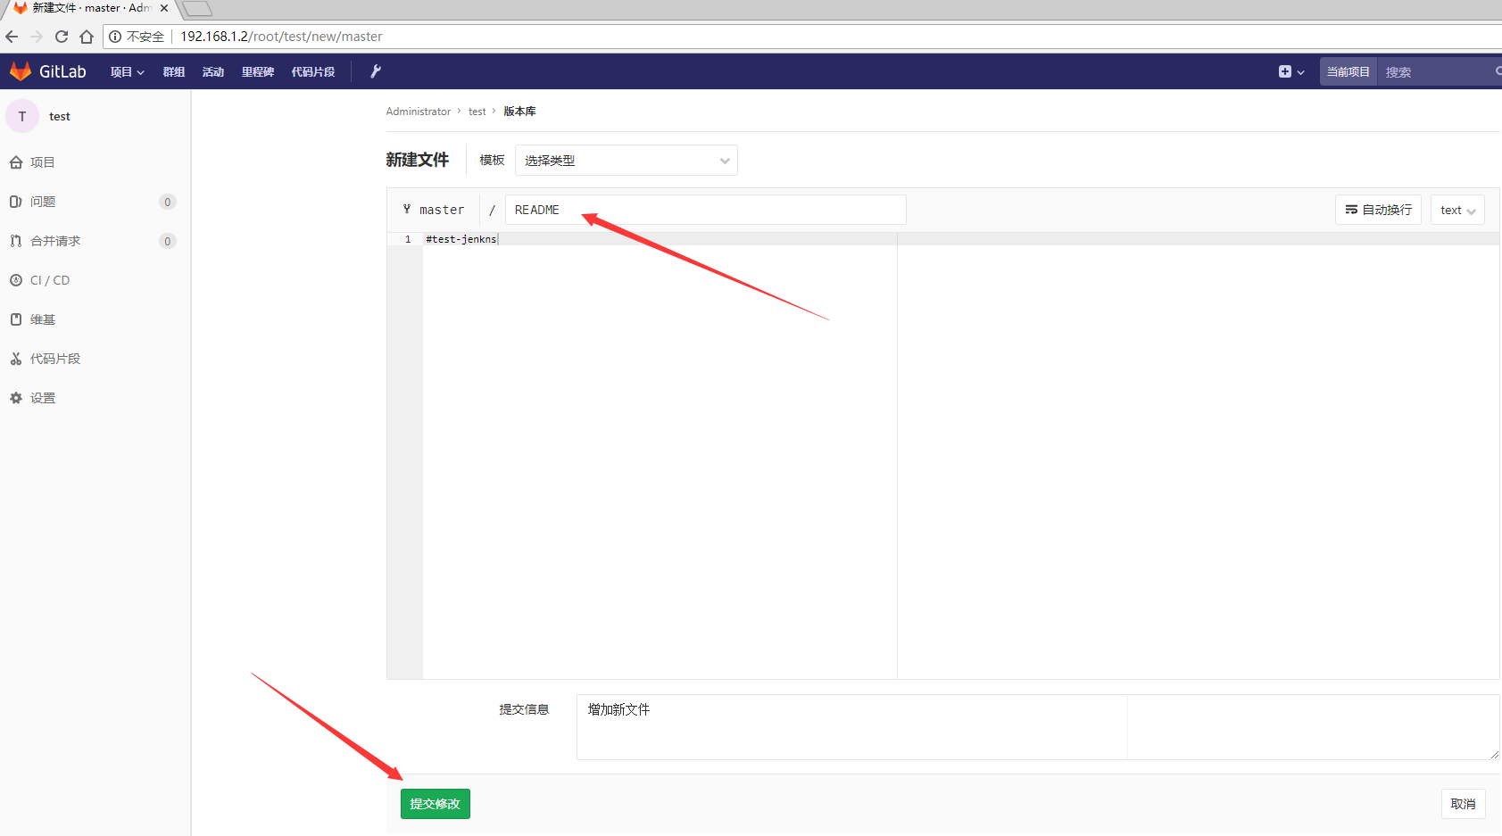Open the admin area wrench icon
Image resolution: width=1502 pixels, height=836 pixels.
376,71
